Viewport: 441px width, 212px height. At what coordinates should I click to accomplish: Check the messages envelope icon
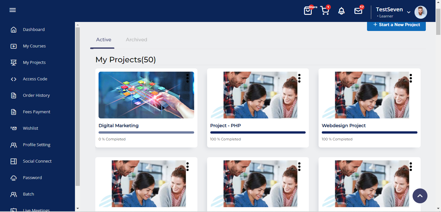click(x=358, y=11)
